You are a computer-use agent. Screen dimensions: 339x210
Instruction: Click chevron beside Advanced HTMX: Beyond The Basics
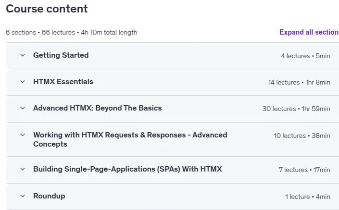pos(23,108)
